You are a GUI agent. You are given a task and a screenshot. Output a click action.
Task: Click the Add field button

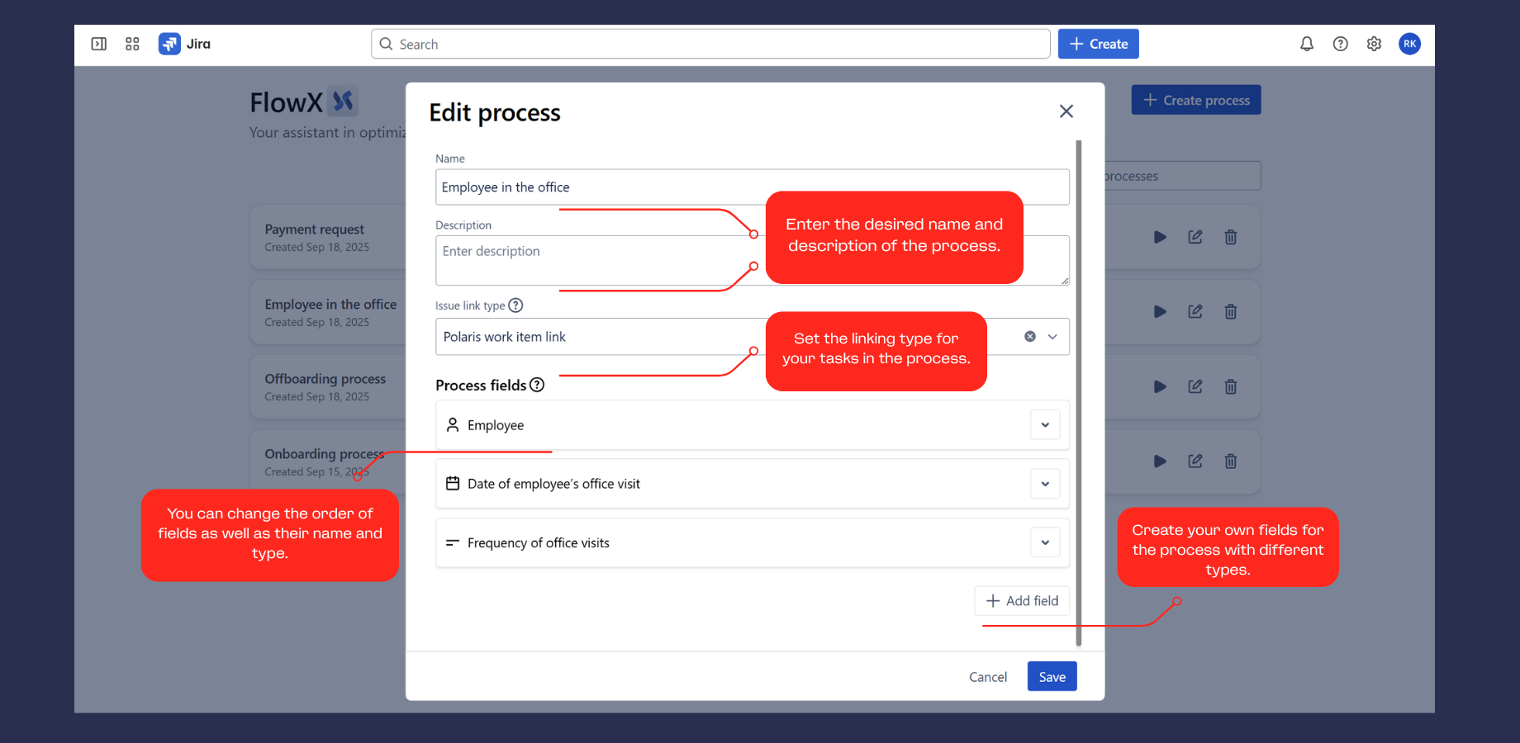coord(1022,601)
